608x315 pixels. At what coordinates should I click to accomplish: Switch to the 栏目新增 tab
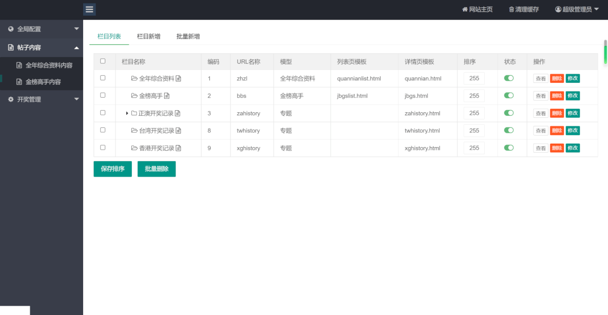148,36
